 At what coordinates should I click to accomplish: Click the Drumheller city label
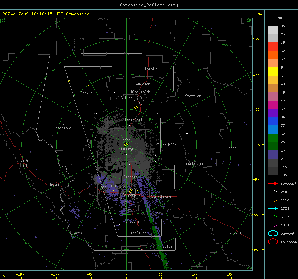click(194, 164)
